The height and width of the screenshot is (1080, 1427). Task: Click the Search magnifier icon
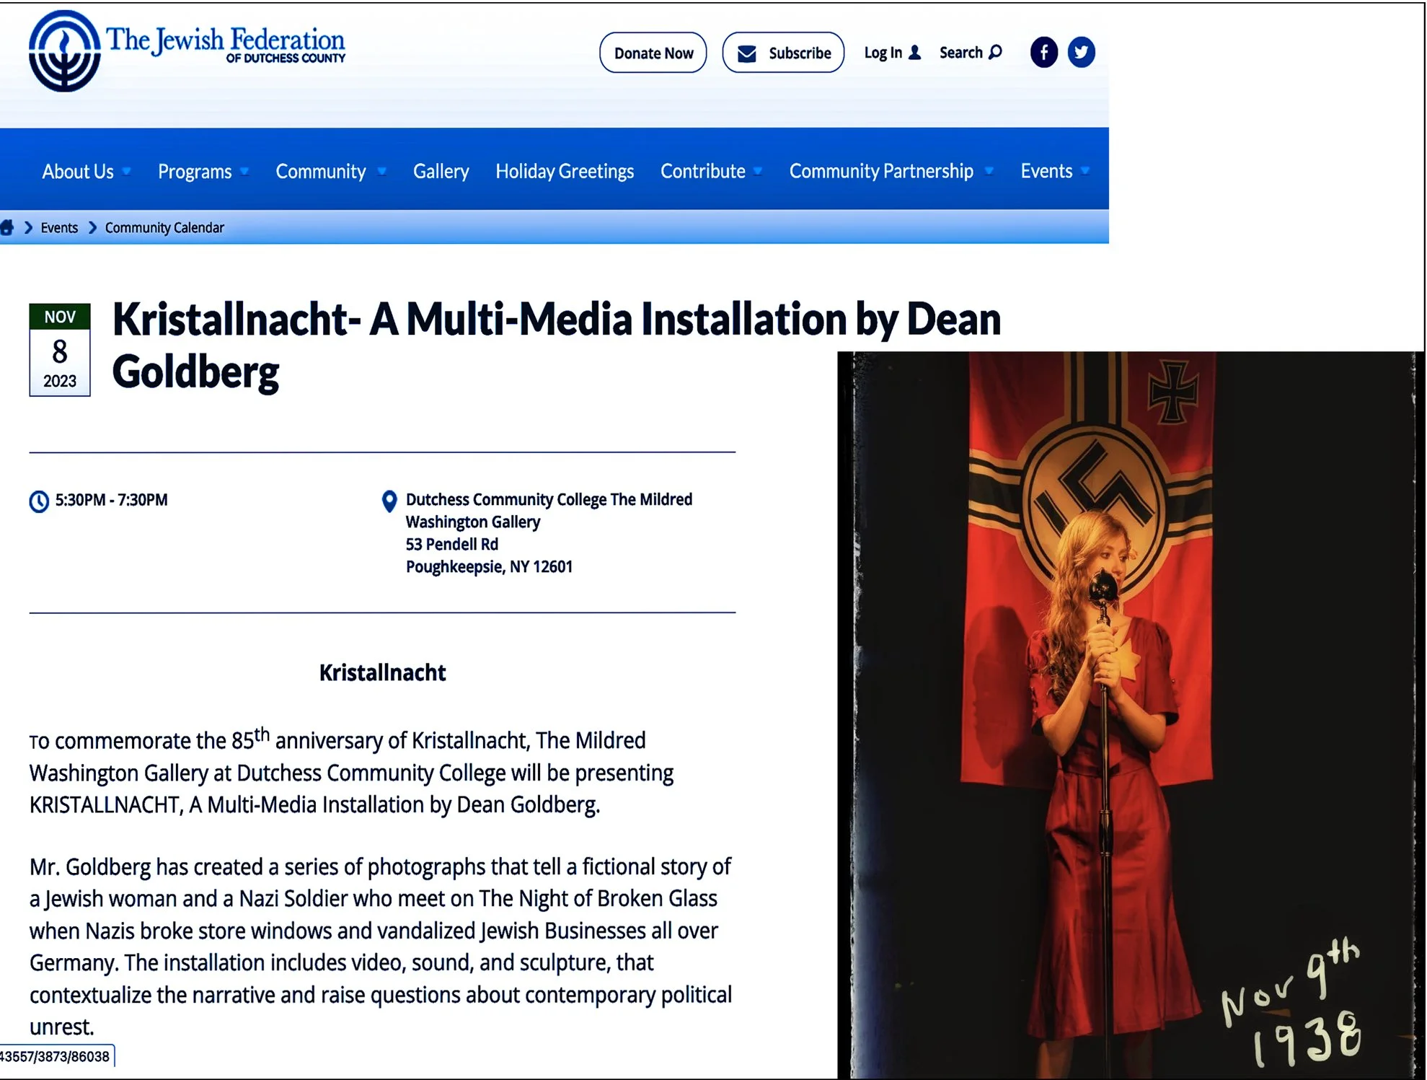coord(995,52)
